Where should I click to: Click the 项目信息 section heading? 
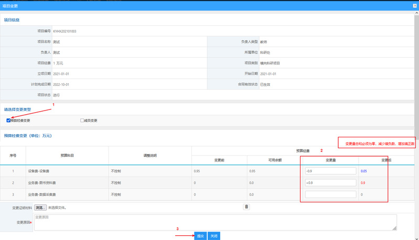pyautogui.click(x=12, y=20)
